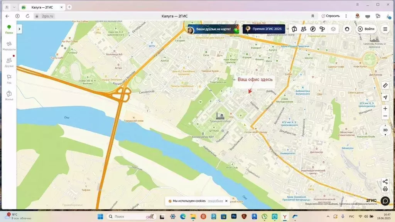The image size is (395, 222).
Task: Expand the browser tab list dropdown
Action: (14, 7)
